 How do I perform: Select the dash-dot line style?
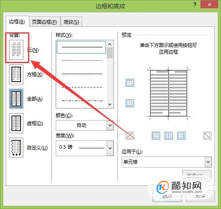[x=82, y=100]
